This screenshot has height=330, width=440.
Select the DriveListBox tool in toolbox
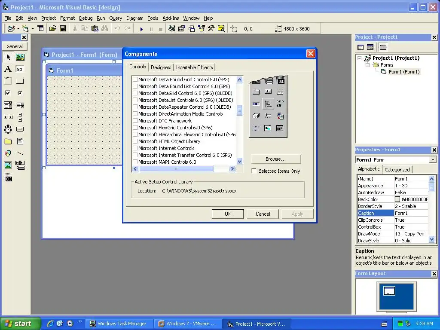click(20, 129)
